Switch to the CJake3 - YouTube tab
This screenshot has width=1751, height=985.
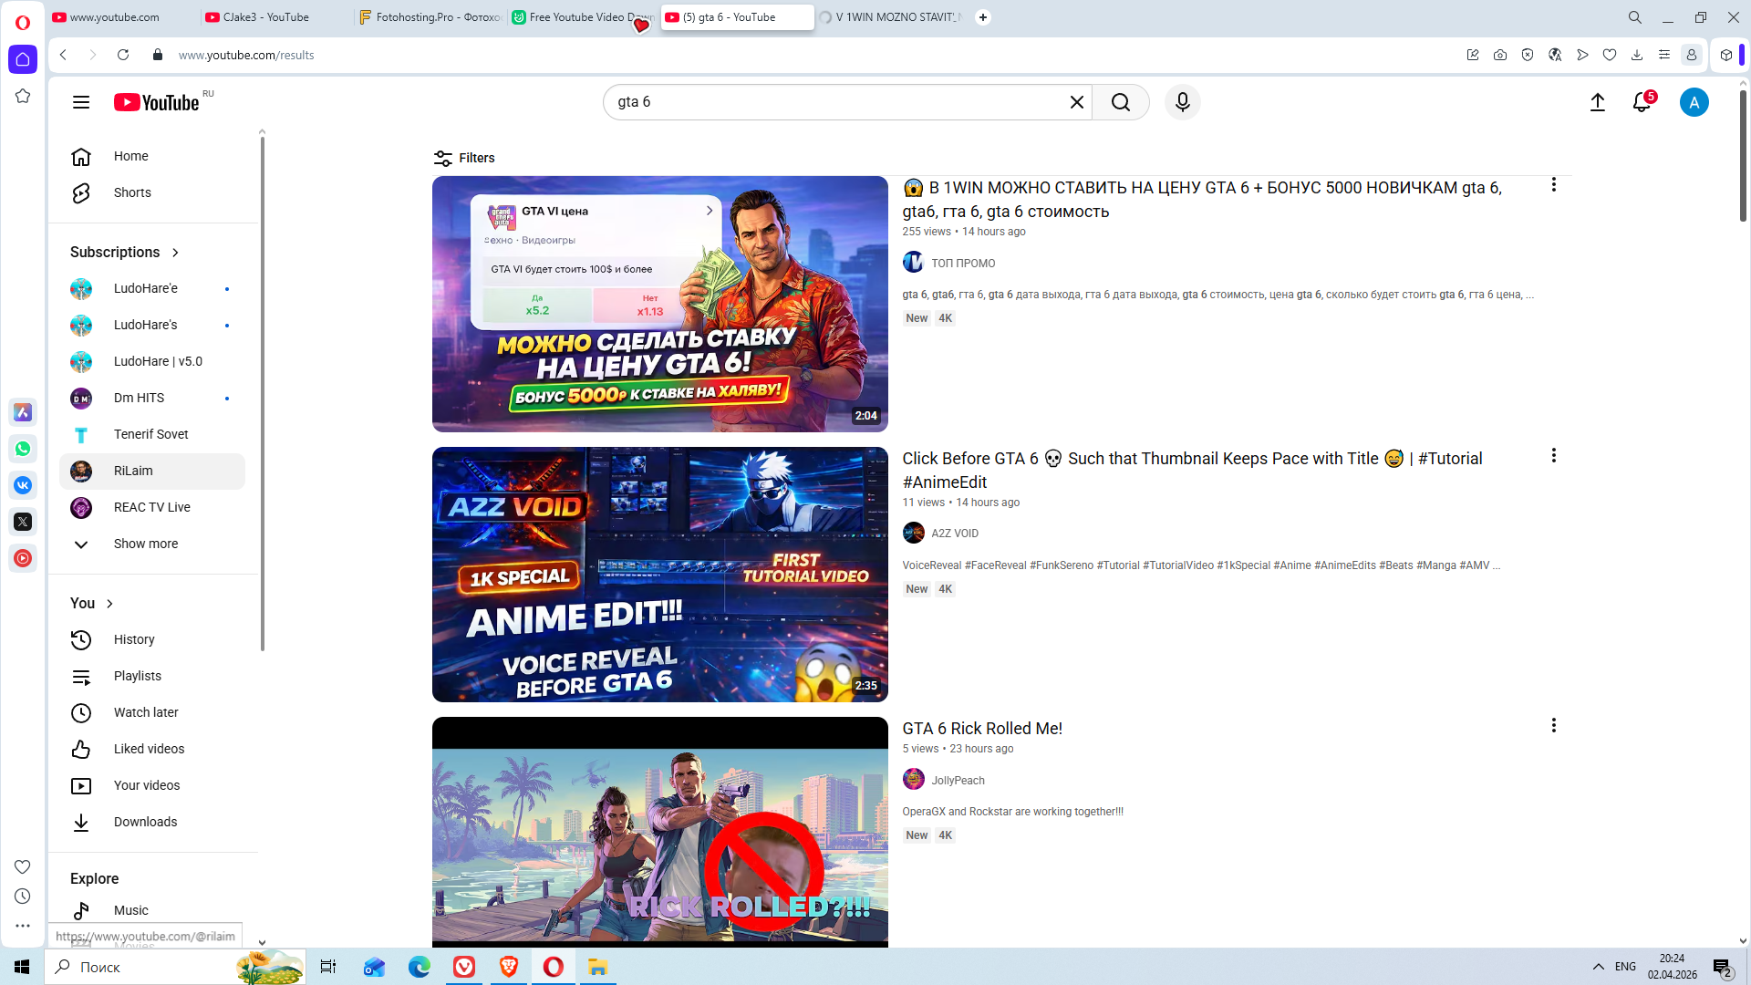click(x=265, y=17)
